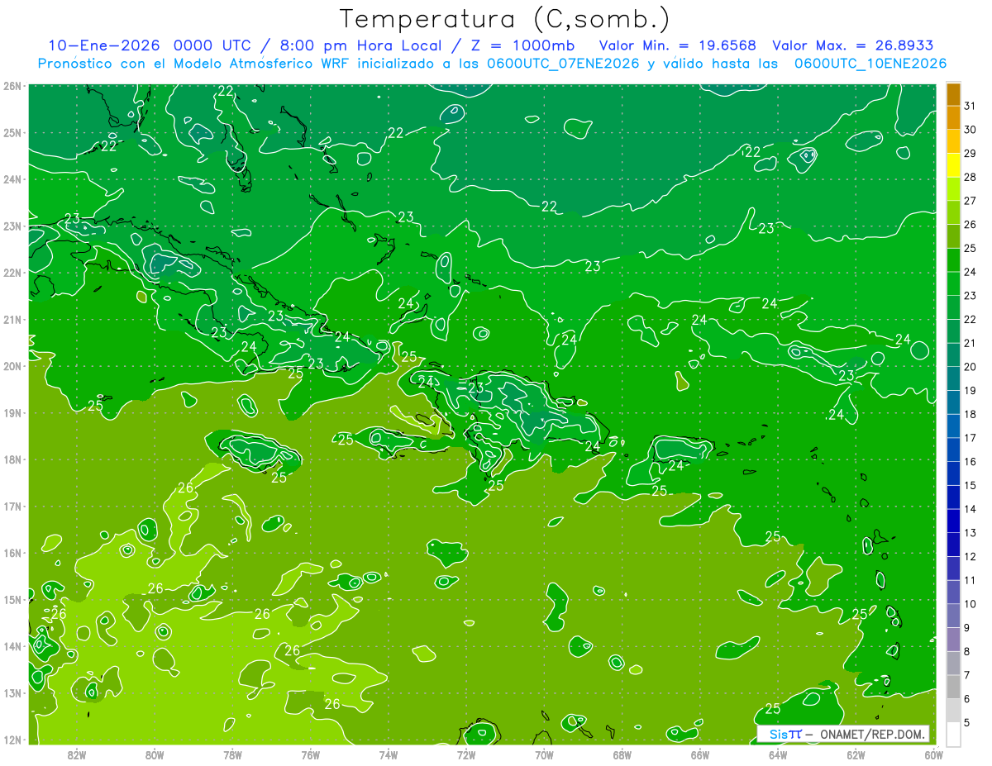Click the purple swatch between 9 and 10
Viewport: 992px width, 766px height.
point(953,616)
